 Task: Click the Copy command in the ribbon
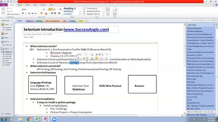click(x=10, y=11)
